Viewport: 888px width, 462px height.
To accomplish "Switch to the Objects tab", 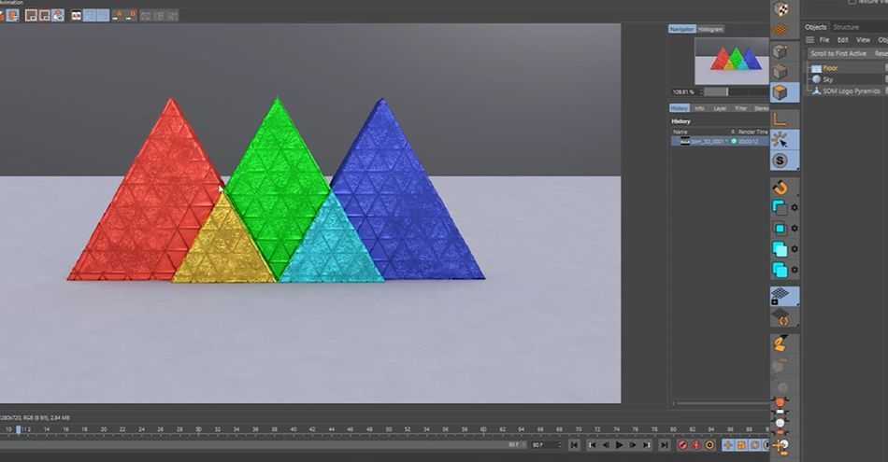I will point(815,27).
